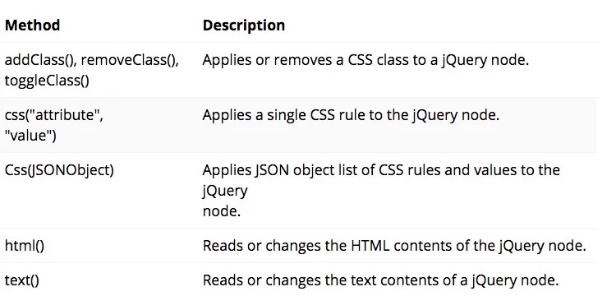Click the text() method name
This screenshot has width=616, height=296.
22,280
